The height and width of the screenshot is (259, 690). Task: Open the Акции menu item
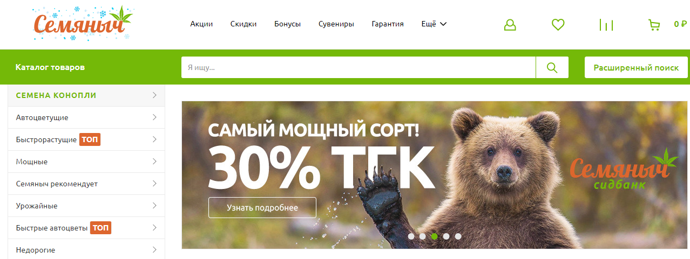[x=201, y=24]
